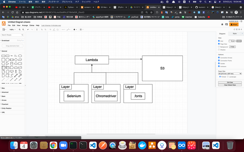Open the connection arrow style dropdown
The image size is (244, 152).
(x=63, y=30)
